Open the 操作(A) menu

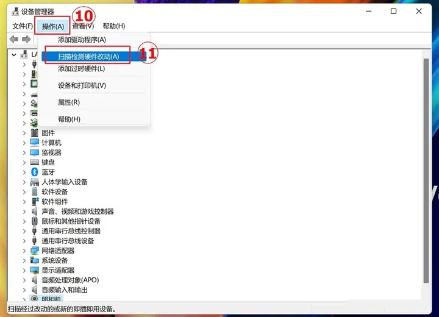click(53, 26)
